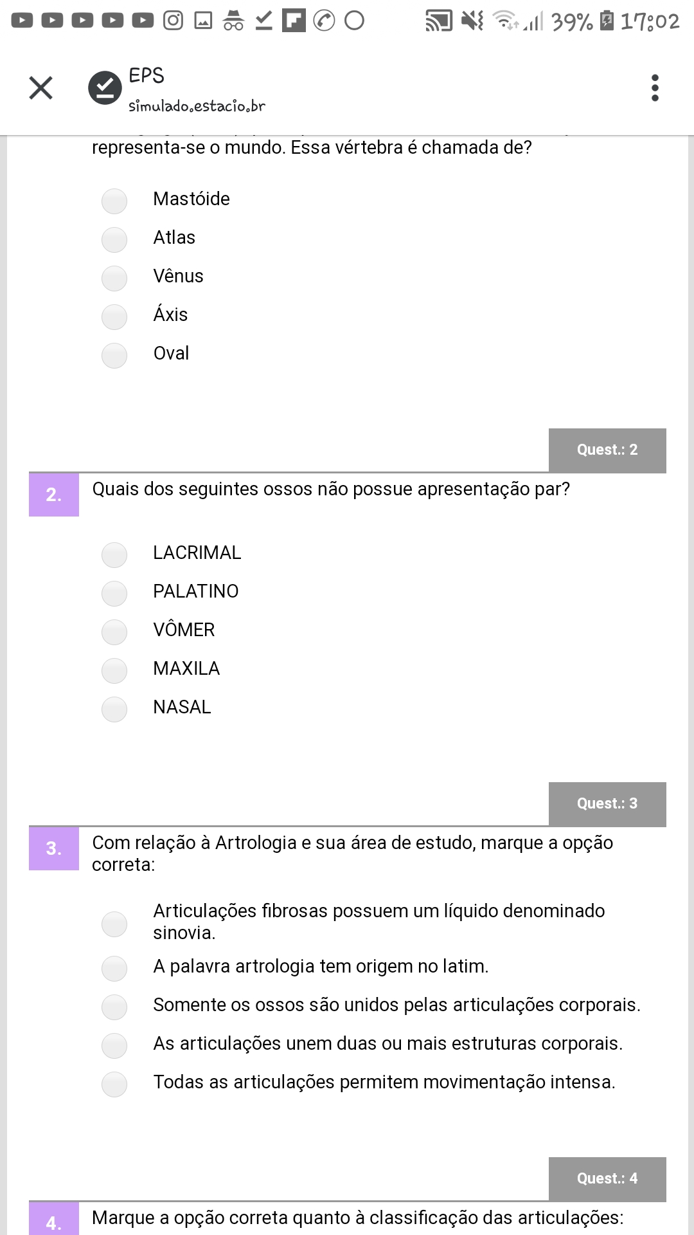Screen dimensions: 694x1235
Task: Choose VÔMER as the answer
Action: 114,632
